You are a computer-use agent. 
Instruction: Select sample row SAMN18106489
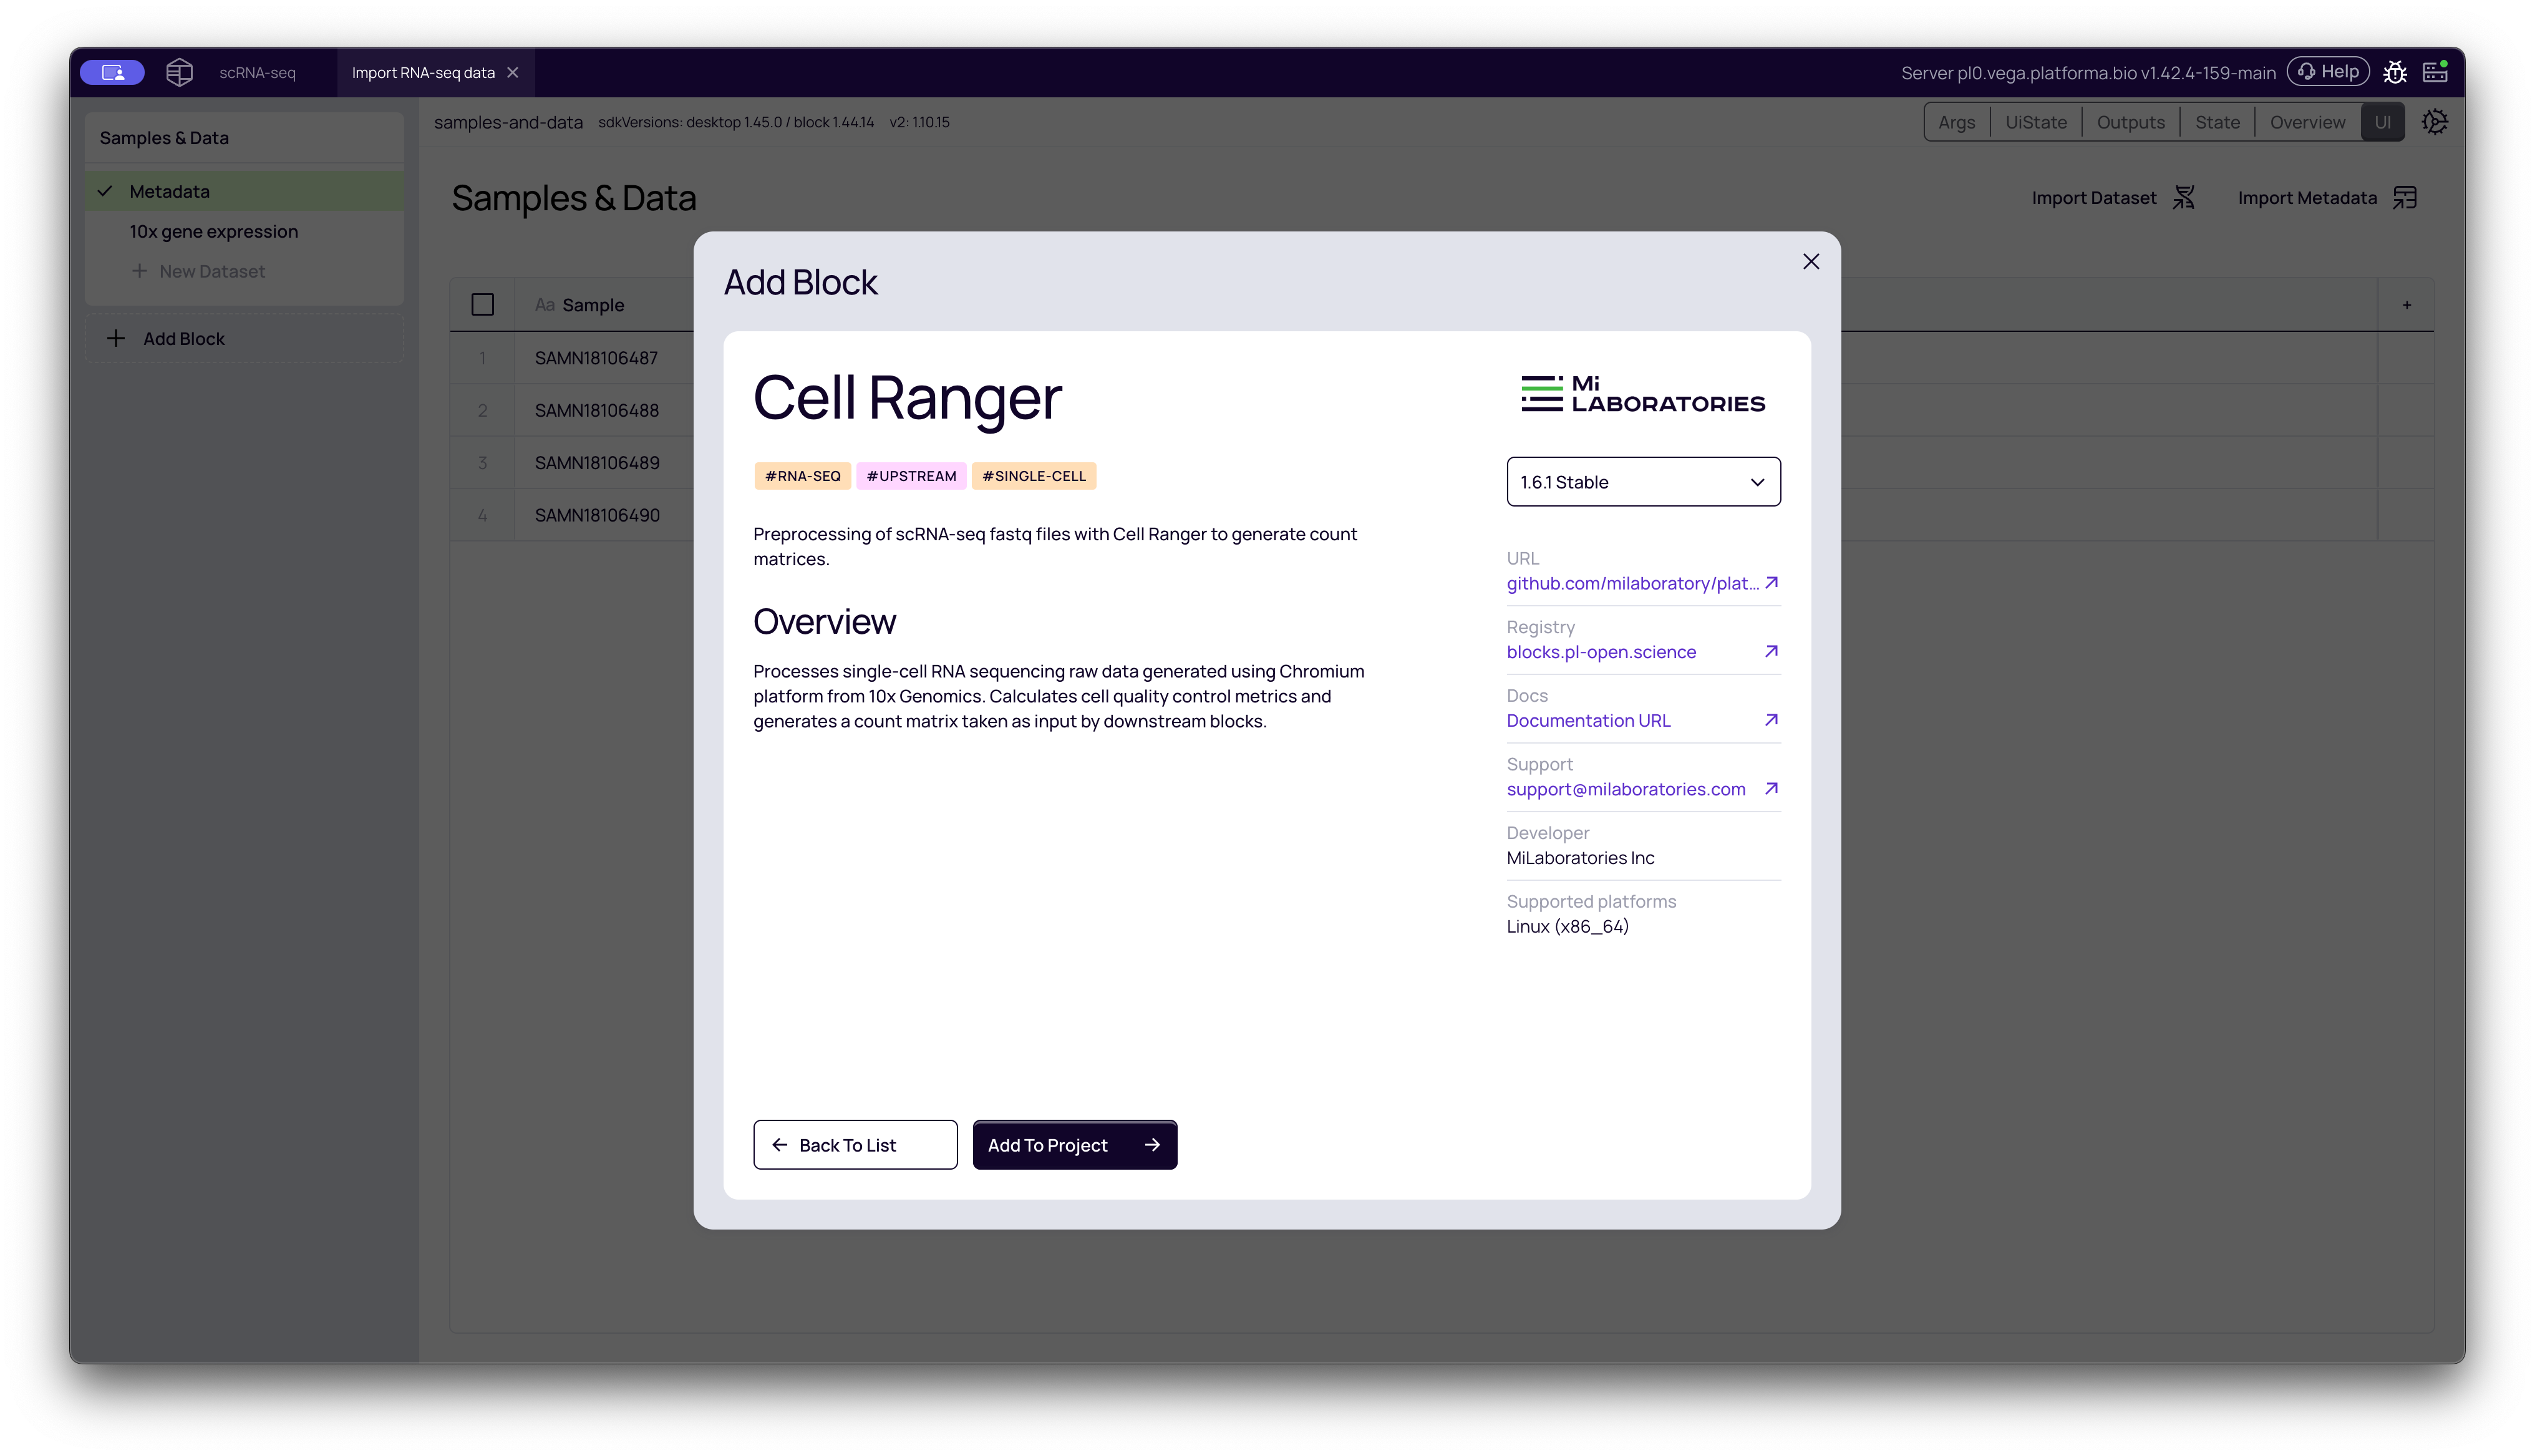[597, 462]
